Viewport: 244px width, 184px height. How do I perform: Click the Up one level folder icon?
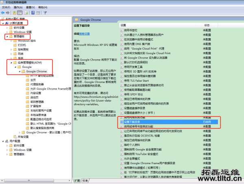click(14, 13)
